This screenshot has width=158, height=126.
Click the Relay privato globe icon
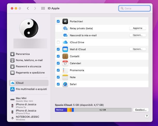pos(65,28)
